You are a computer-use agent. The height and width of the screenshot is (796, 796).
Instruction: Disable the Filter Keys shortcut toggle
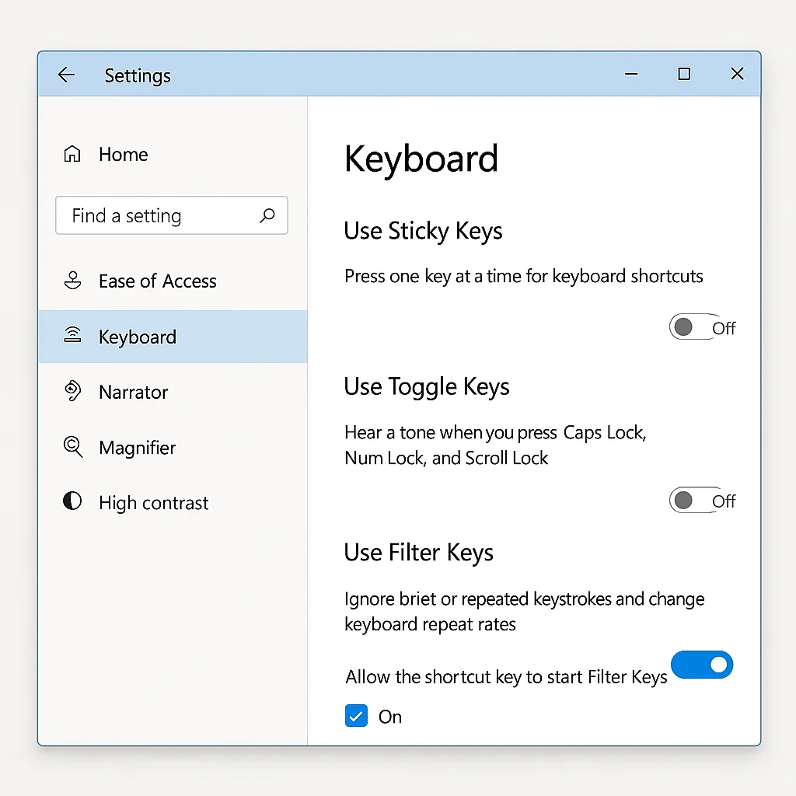pos(702,665)
